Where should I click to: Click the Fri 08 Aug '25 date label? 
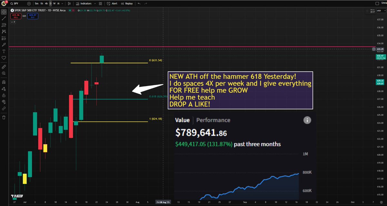click(x=163, y=202)
